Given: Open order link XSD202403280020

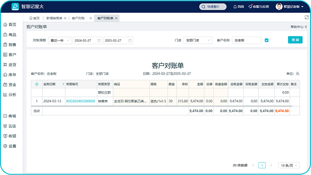Looking at the screenshot, I should tap(81, 101).
